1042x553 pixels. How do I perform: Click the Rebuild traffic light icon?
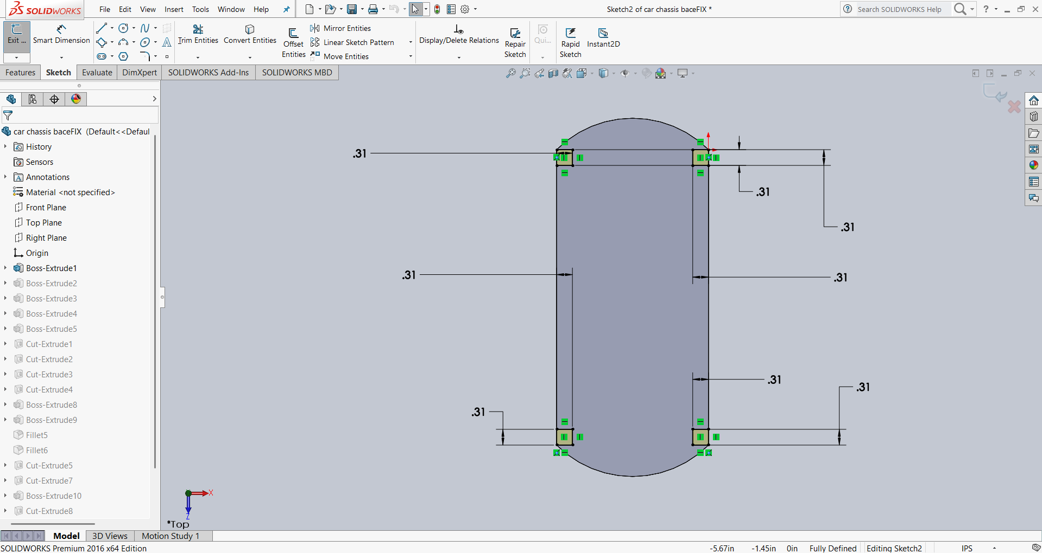(x=437, y=9)
